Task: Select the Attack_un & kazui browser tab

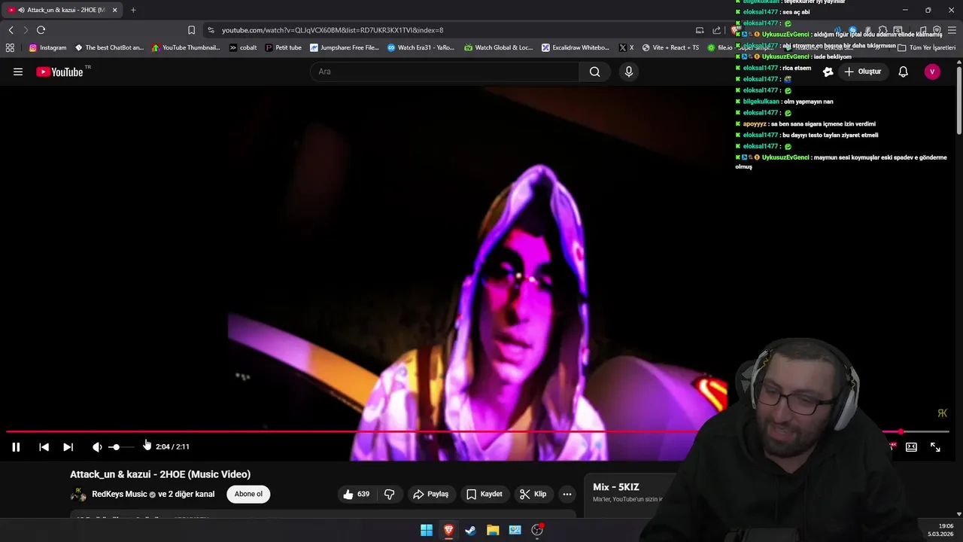Action: tap(62, 10)
